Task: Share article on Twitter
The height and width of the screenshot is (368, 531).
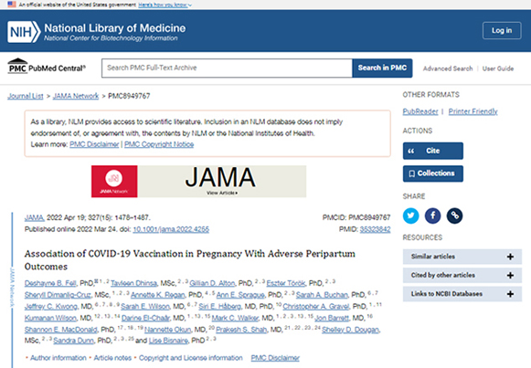Action: (x=410, y=216)
